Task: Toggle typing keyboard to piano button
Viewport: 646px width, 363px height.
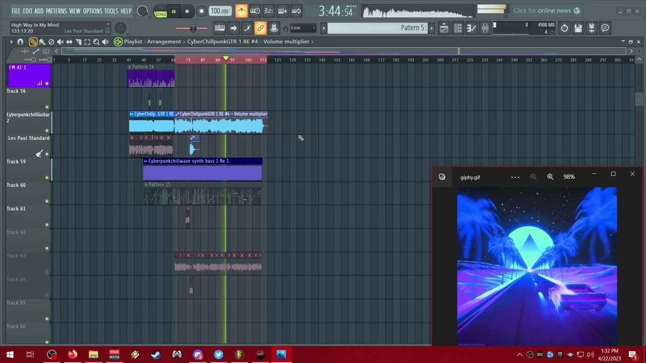Action: tap(220, 28)
